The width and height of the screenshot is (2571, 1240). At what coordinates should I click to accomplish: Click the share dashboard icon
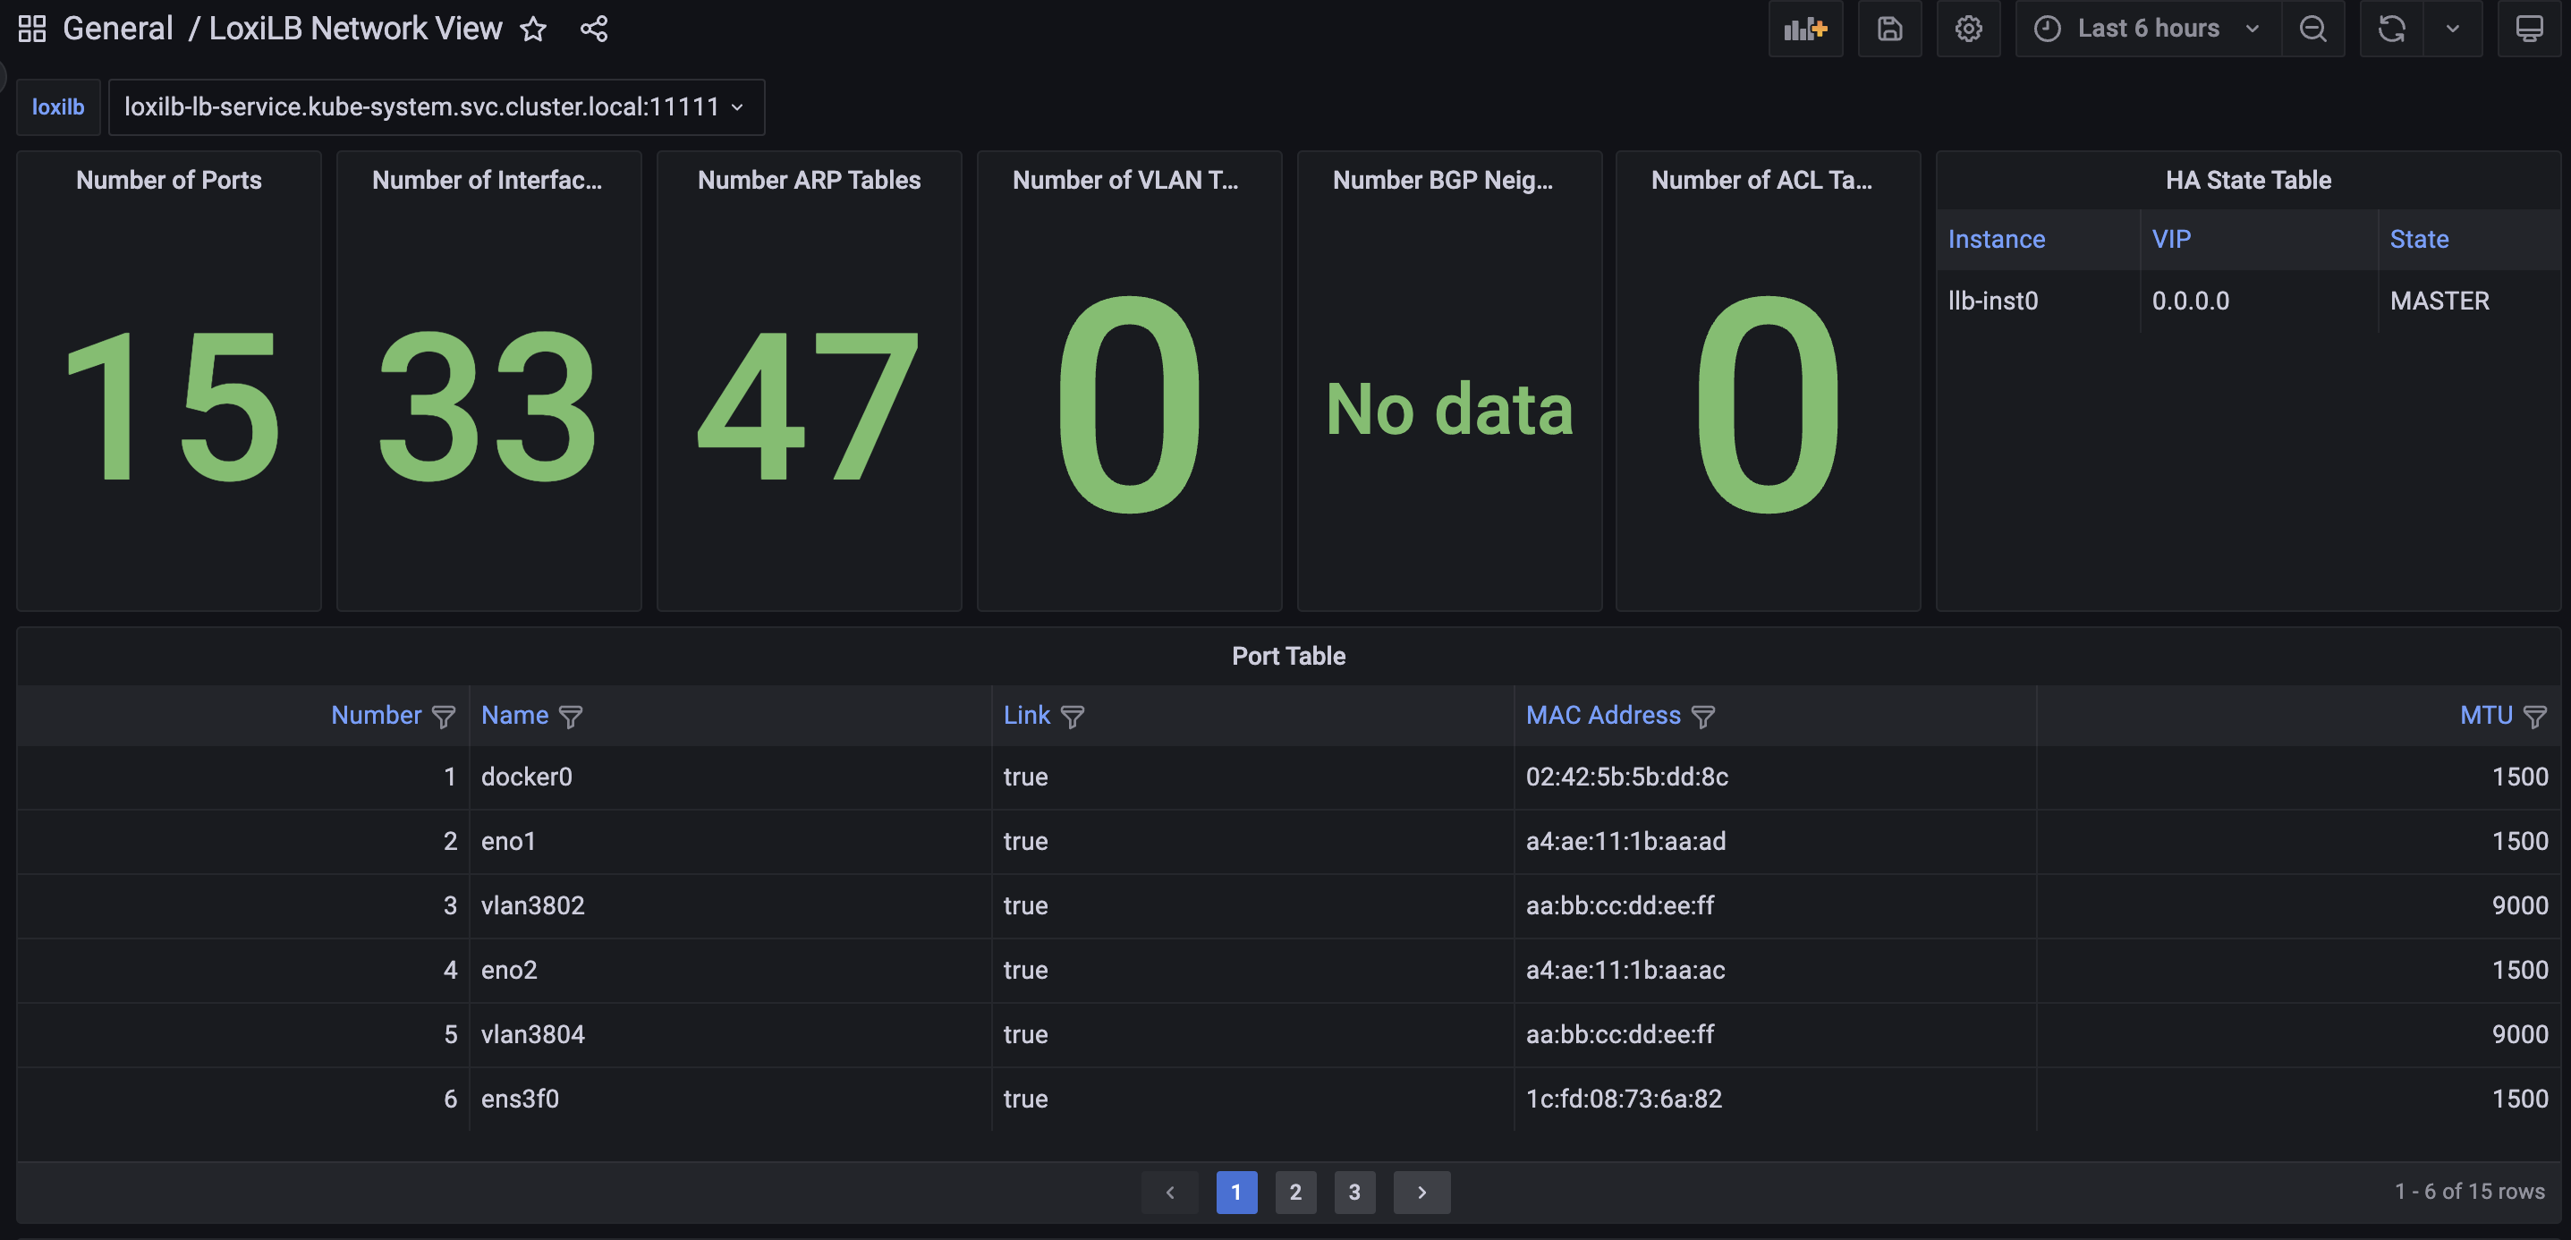594,29
